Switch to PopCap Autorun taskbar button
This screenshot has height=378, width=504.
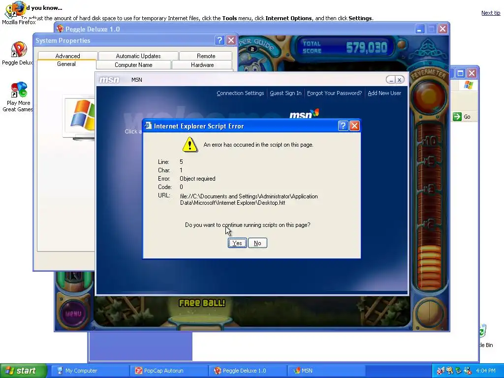tap(169, 371)
